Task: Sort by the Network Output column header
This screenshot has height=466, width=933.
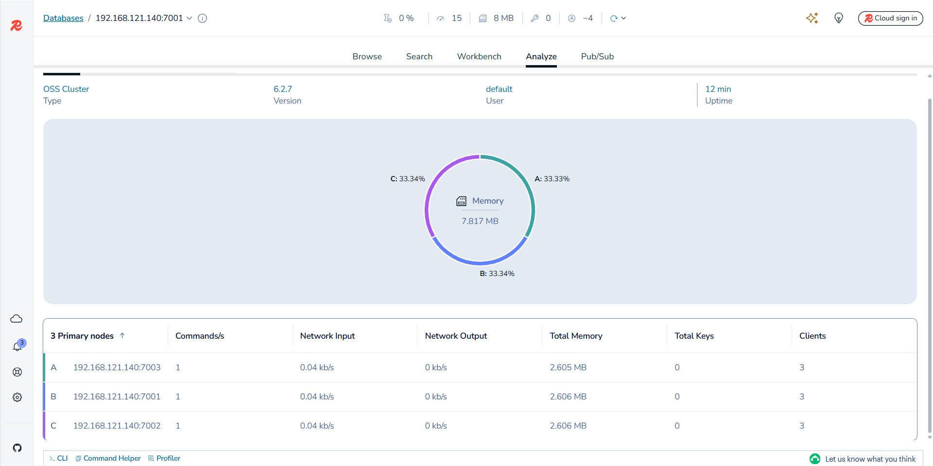Action: (x=456, y=336)
